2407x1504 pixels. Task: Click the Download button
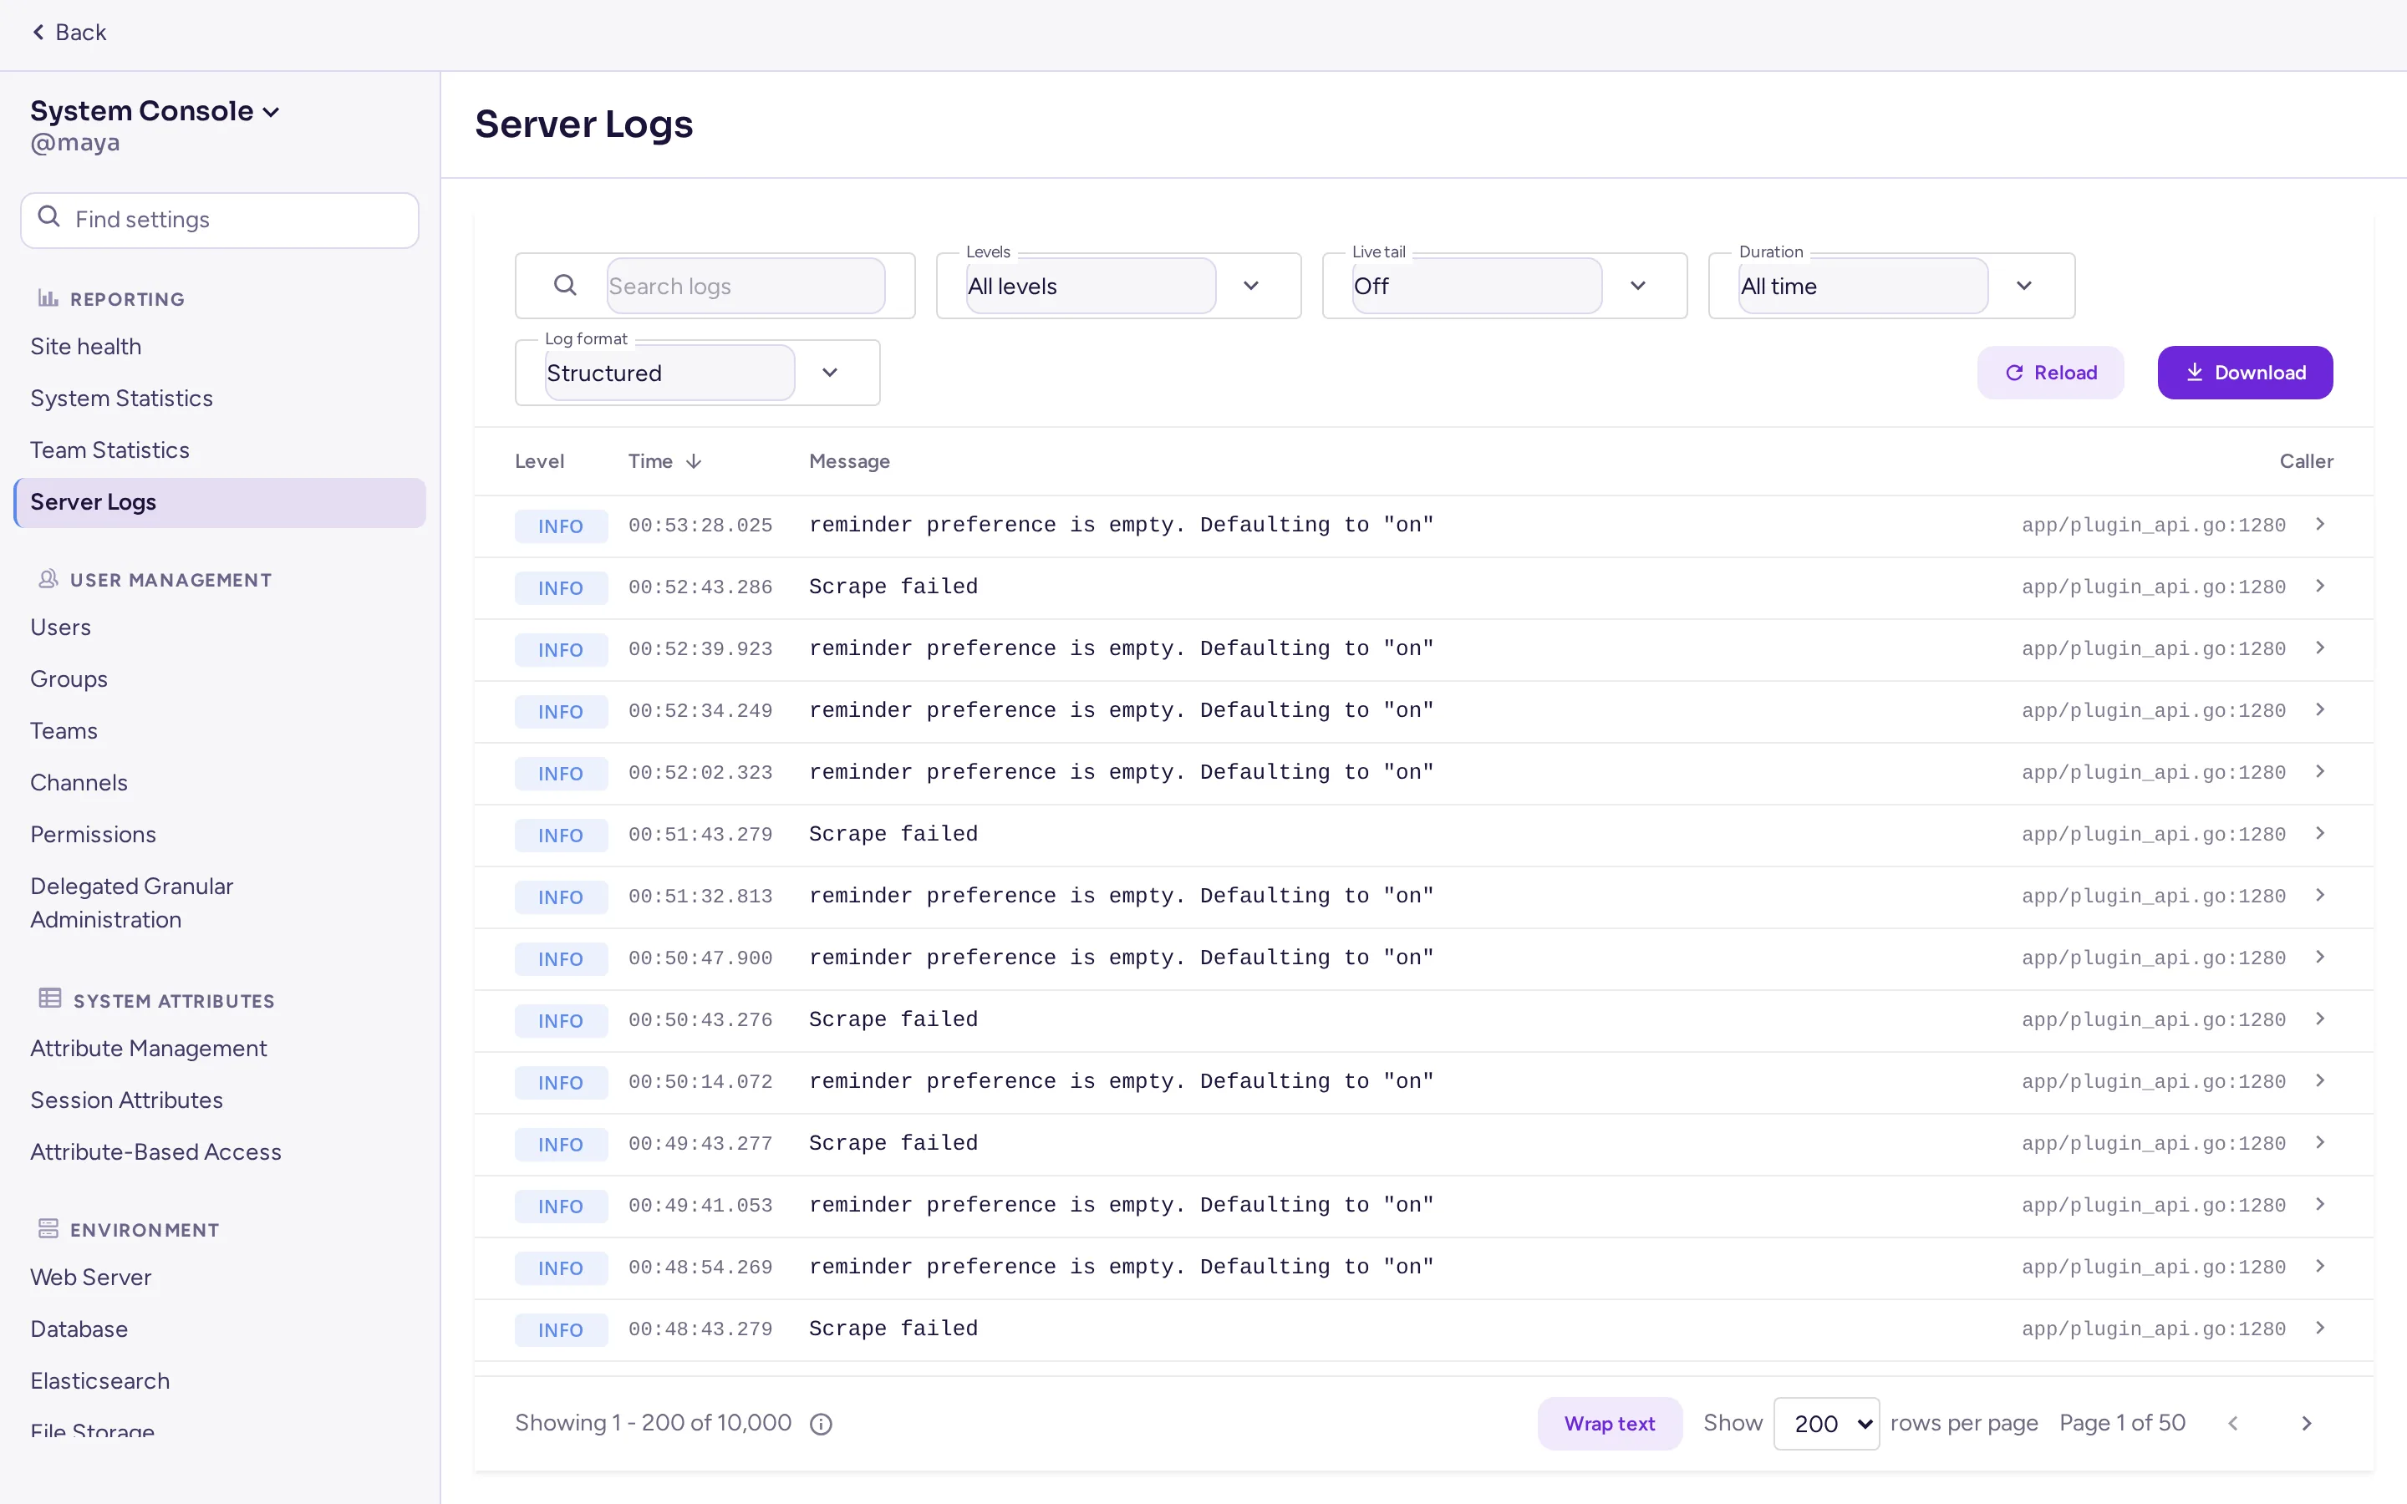click(2245, 372)
